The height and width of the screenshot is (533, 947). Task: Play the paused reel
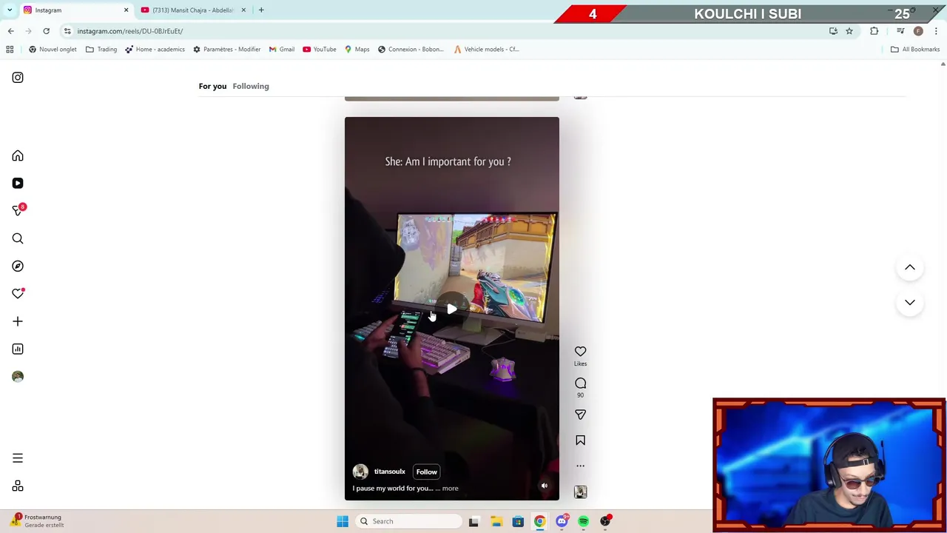(x=451, y=309)
